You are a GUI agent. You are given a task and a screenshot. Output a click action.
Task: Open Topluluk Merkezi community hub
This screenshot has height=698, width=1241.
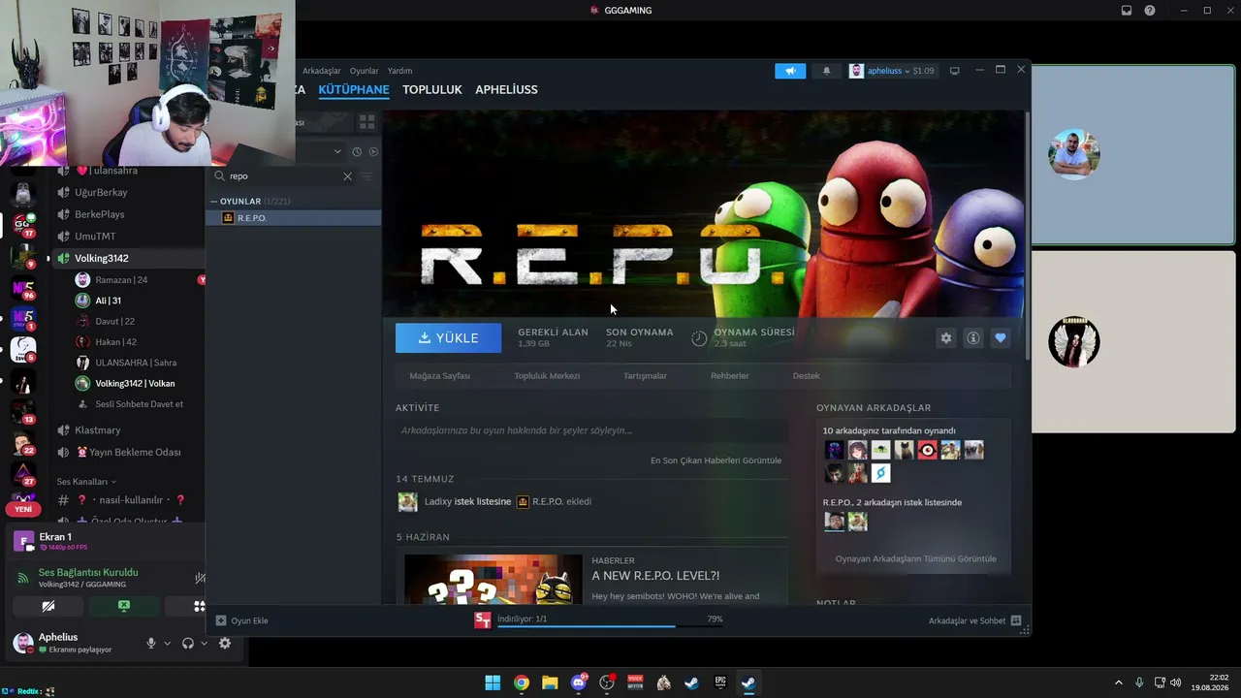pyautogui.click(x=547, y=376)
